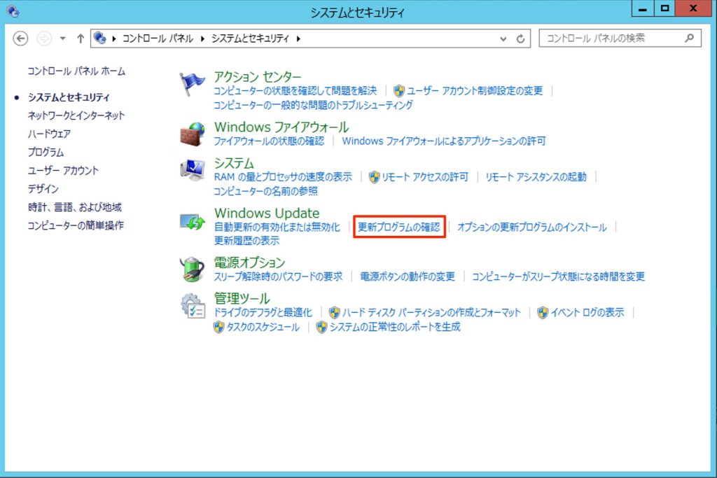
Task: Click ドライブのデフラグと最適化 link
Action: click(263, 313)
